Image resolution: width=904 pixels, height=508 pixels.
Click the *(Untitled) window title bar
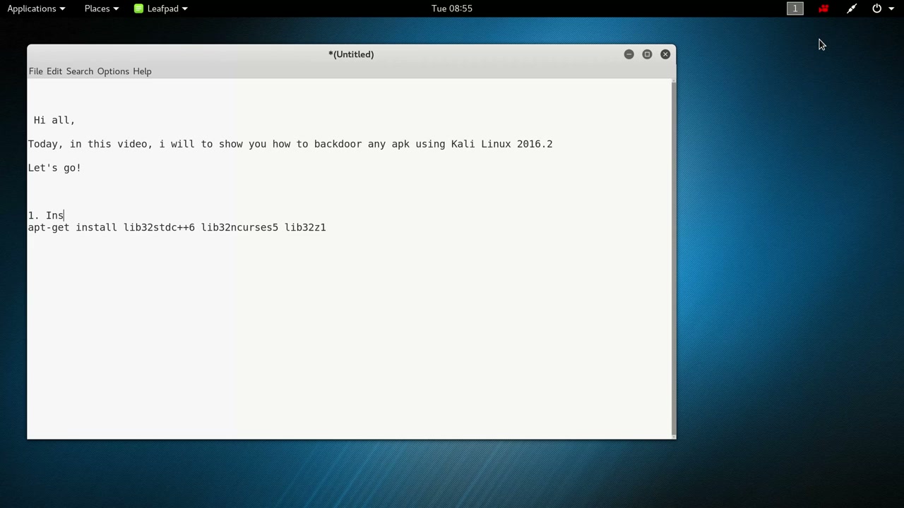tap(351, 54)
